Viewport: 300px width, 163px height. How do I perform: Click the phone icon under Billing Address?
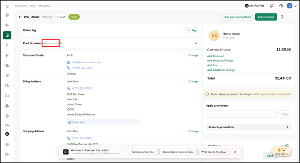coord(69,88)
